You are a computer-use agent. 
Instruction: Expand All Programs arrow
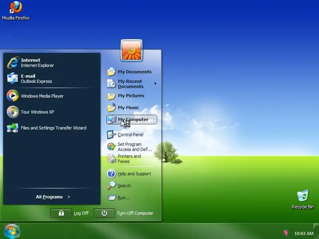[69, 197]
